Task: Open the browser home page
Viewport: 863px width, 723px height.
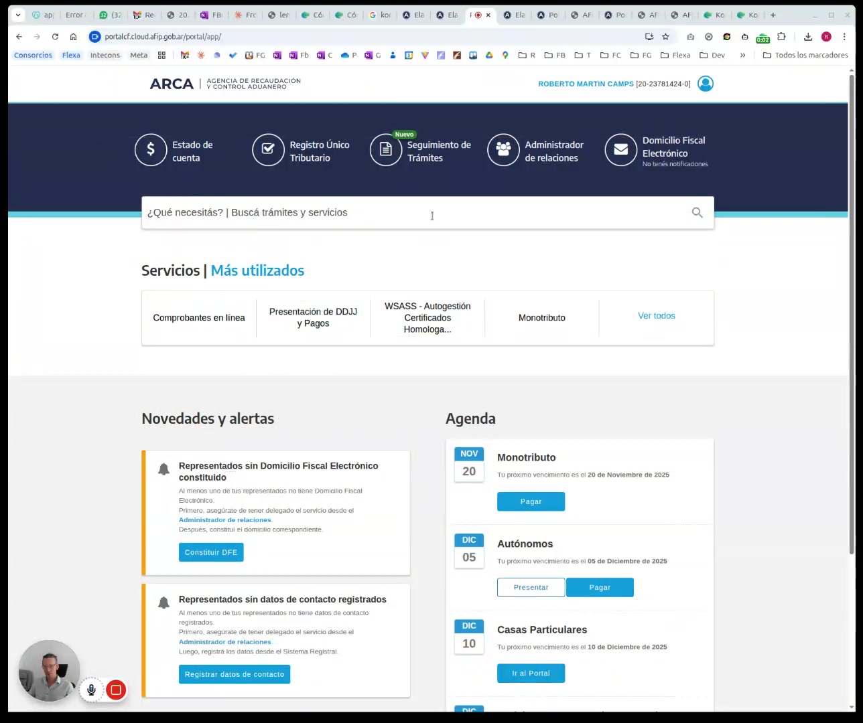Action: tap(73, 37)
